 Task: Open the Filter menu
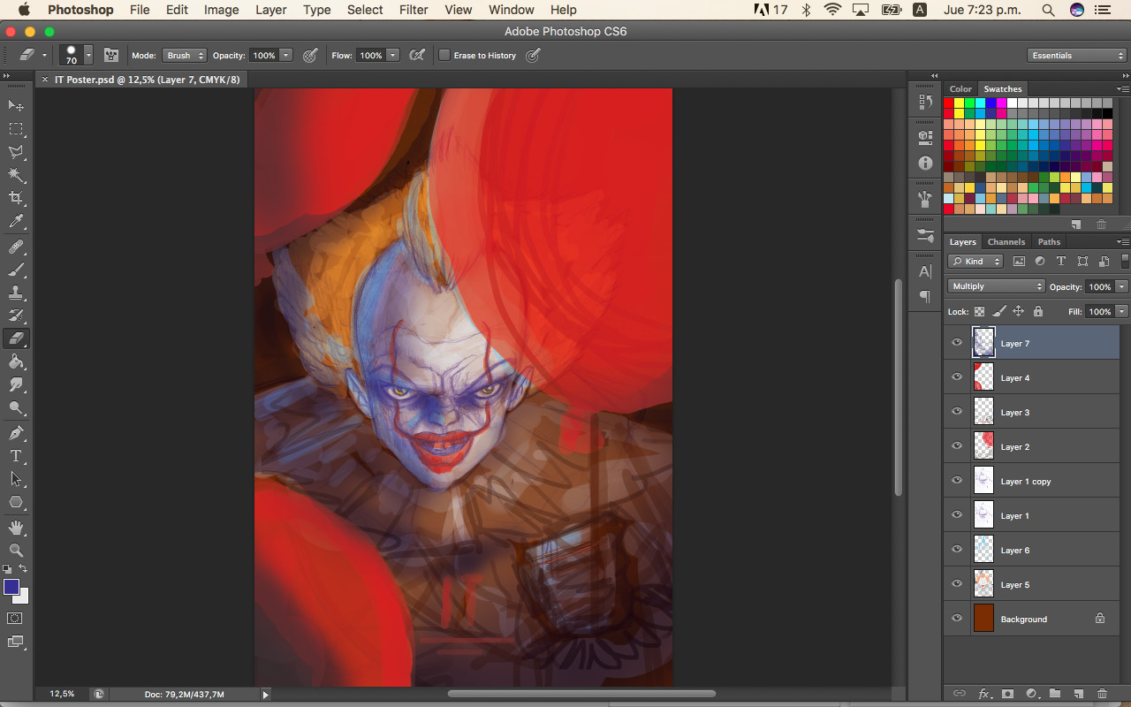click(x=414, y=10)
